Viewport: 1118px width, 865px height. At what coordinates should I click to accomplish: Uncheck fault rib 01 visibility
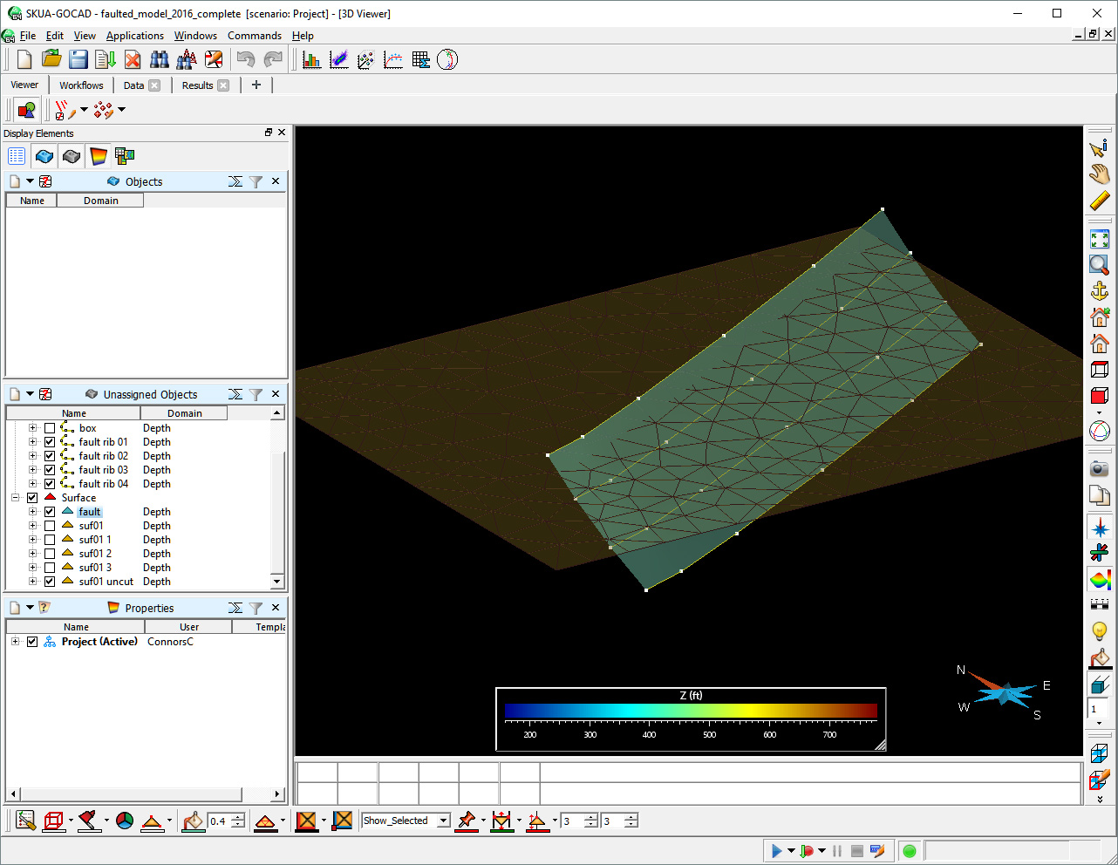[50, 442]
